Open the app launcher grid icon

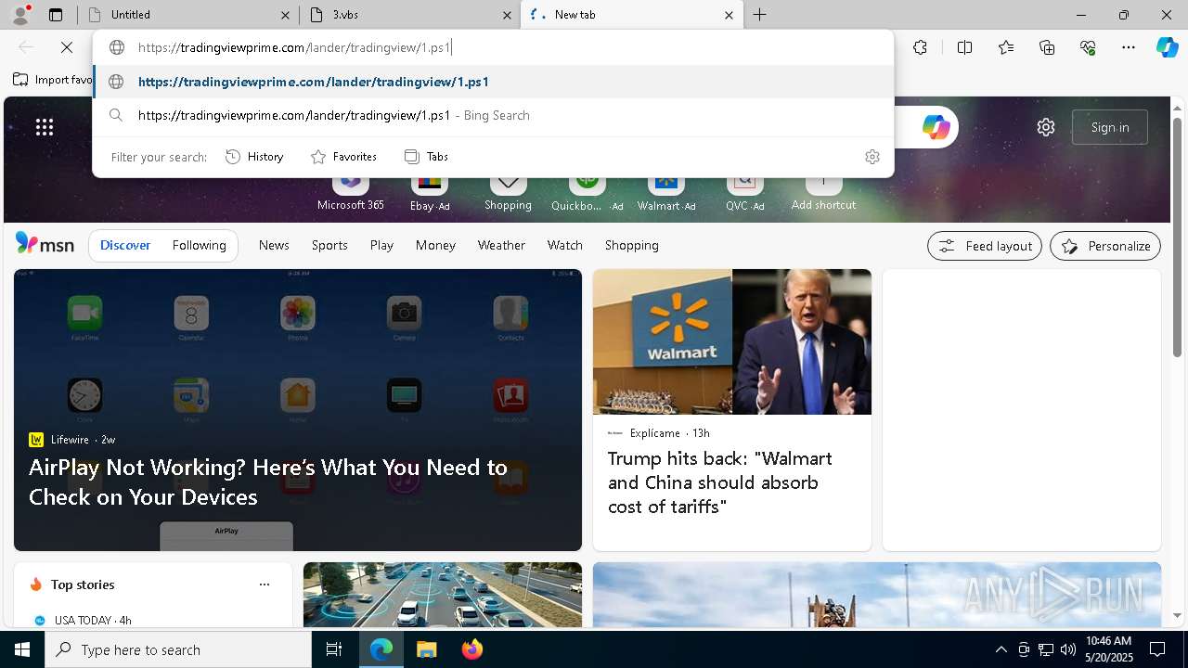(45, 127)
